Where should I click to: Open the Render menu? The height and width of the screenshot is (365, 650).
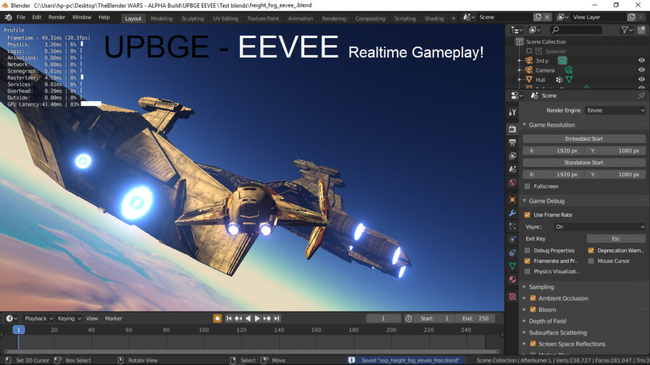point(56,17)
